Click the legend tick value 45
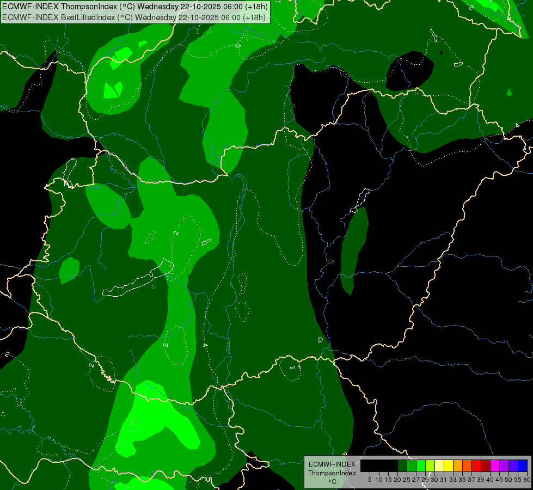533x490 pixels. [x=499, y=480]
